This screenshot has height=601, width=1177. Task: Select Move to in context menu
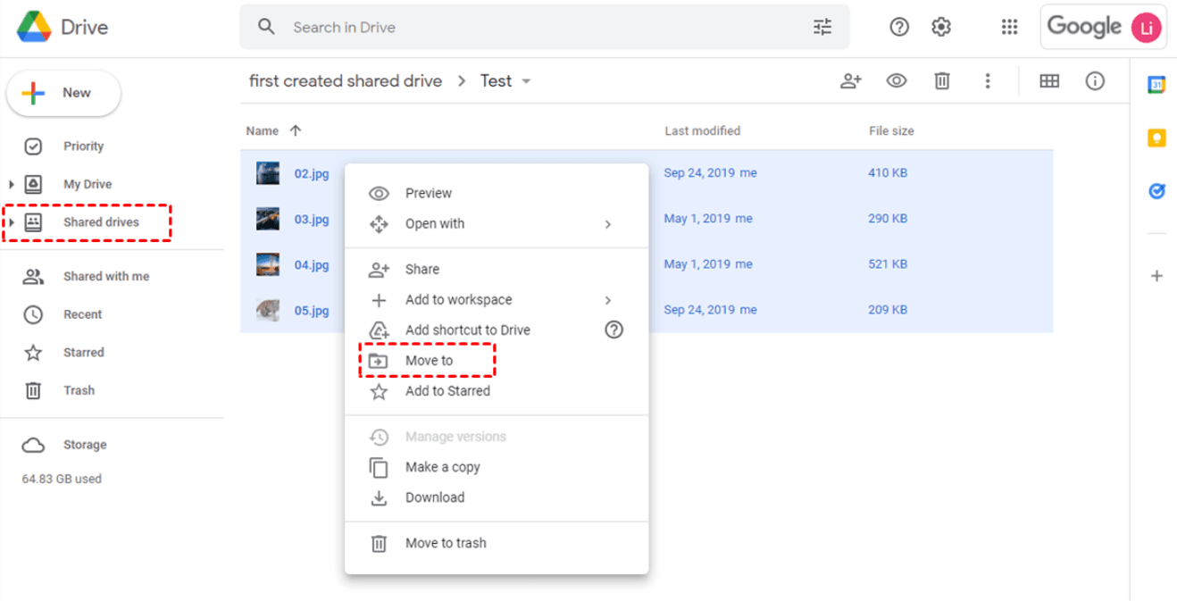click(429, 361)
